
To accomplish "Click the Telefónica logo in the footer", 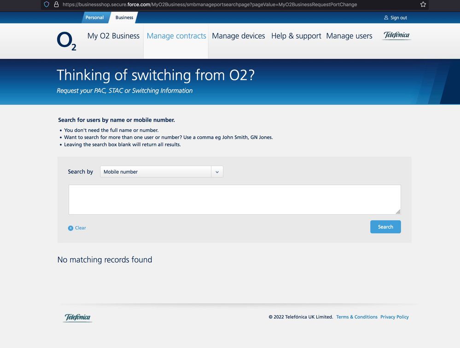I will click(77, 318).
